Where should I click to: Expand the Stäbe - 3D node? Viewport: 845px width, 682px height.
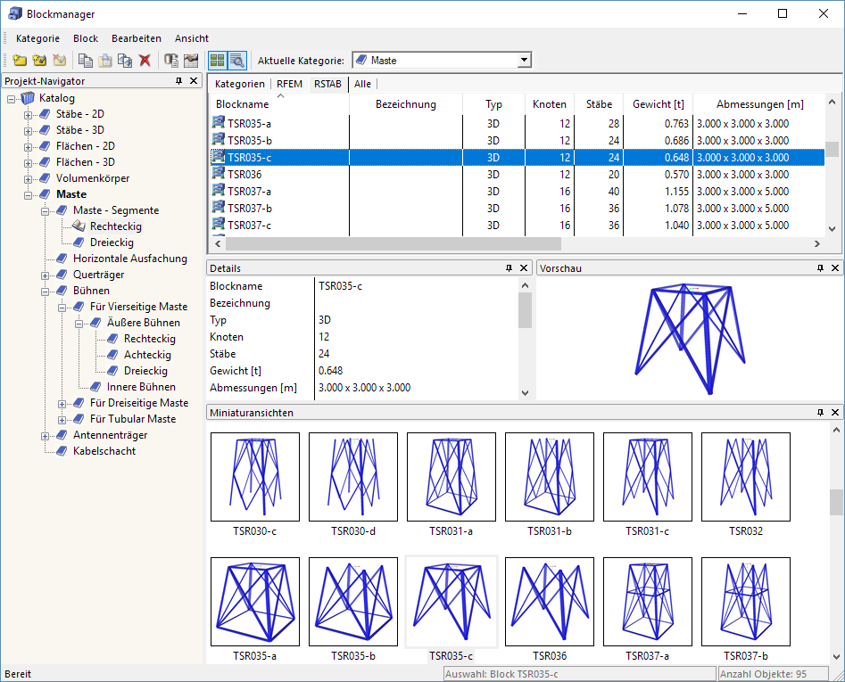click(28, 131)
